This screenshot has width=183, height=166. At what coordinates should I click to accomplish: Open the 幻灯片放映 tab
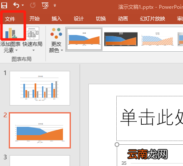click(x=153, y=18)
